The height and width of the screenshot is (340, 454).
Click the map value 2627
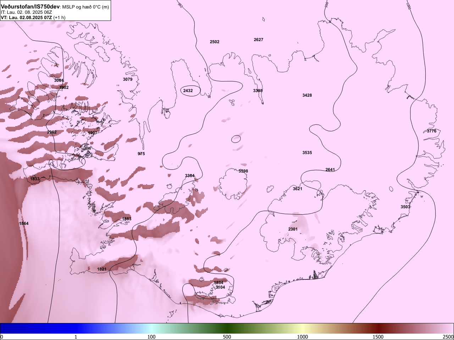tap(259, 40)
